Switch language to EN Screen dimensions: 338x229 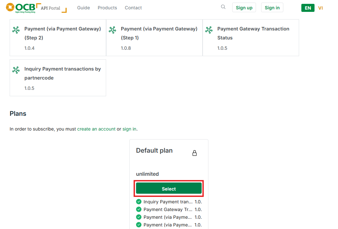308,8
